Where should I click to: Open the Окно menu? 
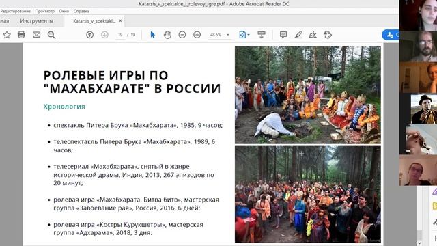64,11
